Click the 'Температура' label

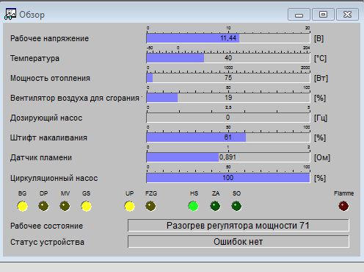pos(34,58)
